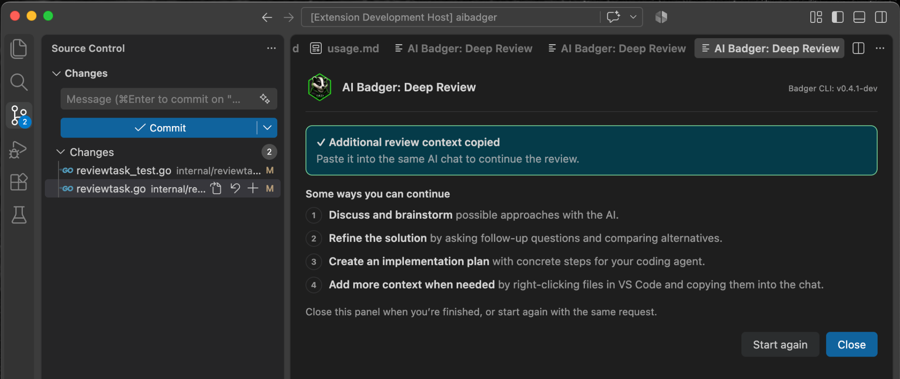Click step 2 'Refine the solution' text
This screenshot has width=900, height=379.
coord(378,238)
